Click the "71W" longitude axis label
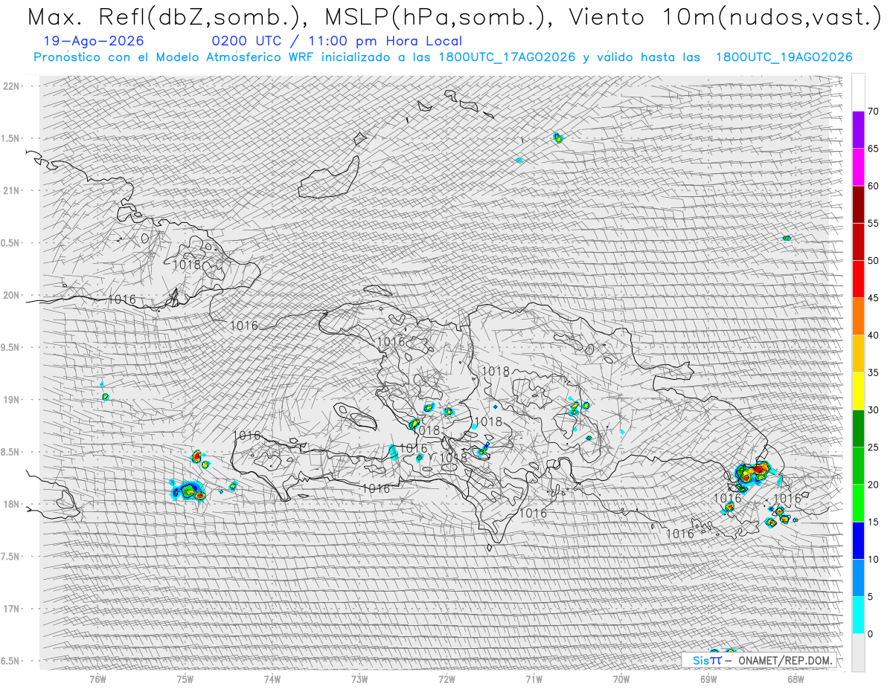The height and width of the screenshot is (689, 893). pyautogui.click(x=534, y=679)
